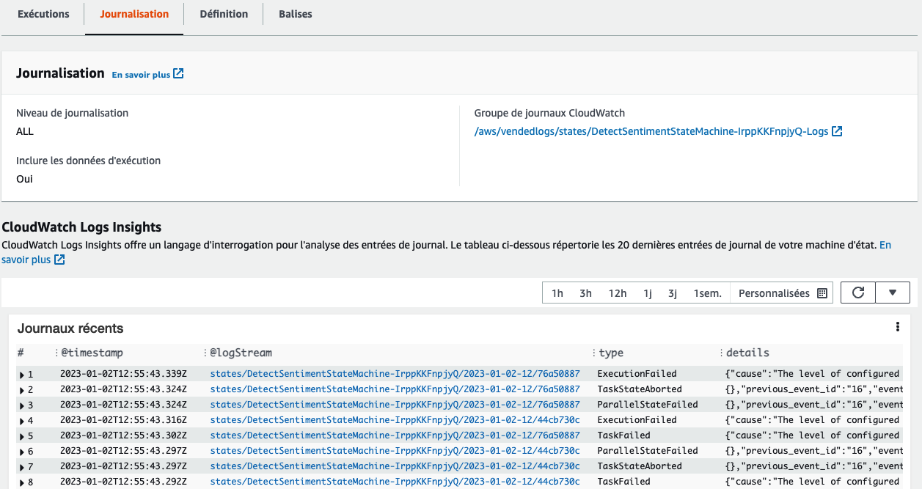Open the Définition tab

tap(224, 14)
